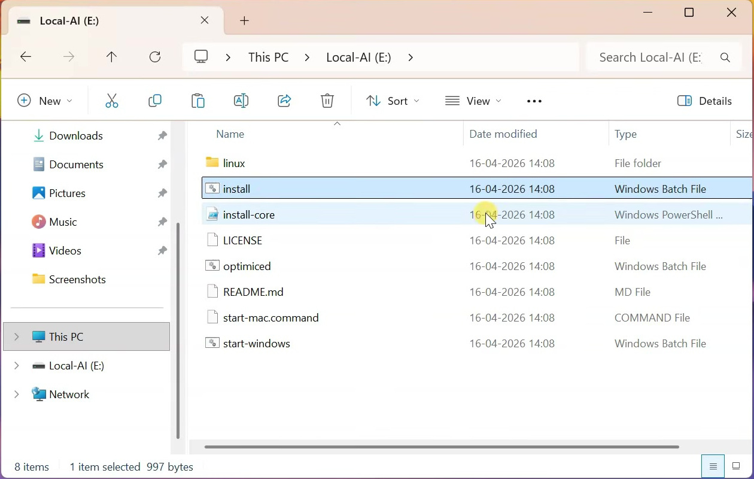Select the LICENSE file

[x=242, y=240]
